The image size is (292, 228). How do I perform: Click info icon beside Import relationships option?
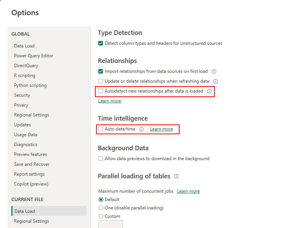tap(214, 71)
